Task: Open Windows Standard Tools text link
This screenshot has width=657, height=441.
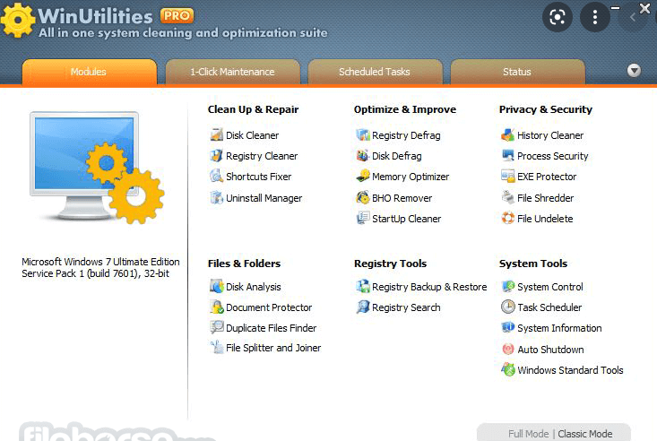Action: (570, 370)
